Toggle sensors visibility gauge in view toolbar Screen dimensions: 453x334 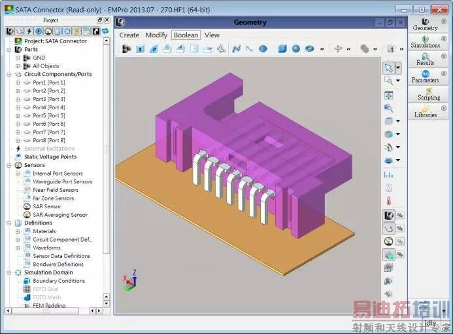pos(389,242)
